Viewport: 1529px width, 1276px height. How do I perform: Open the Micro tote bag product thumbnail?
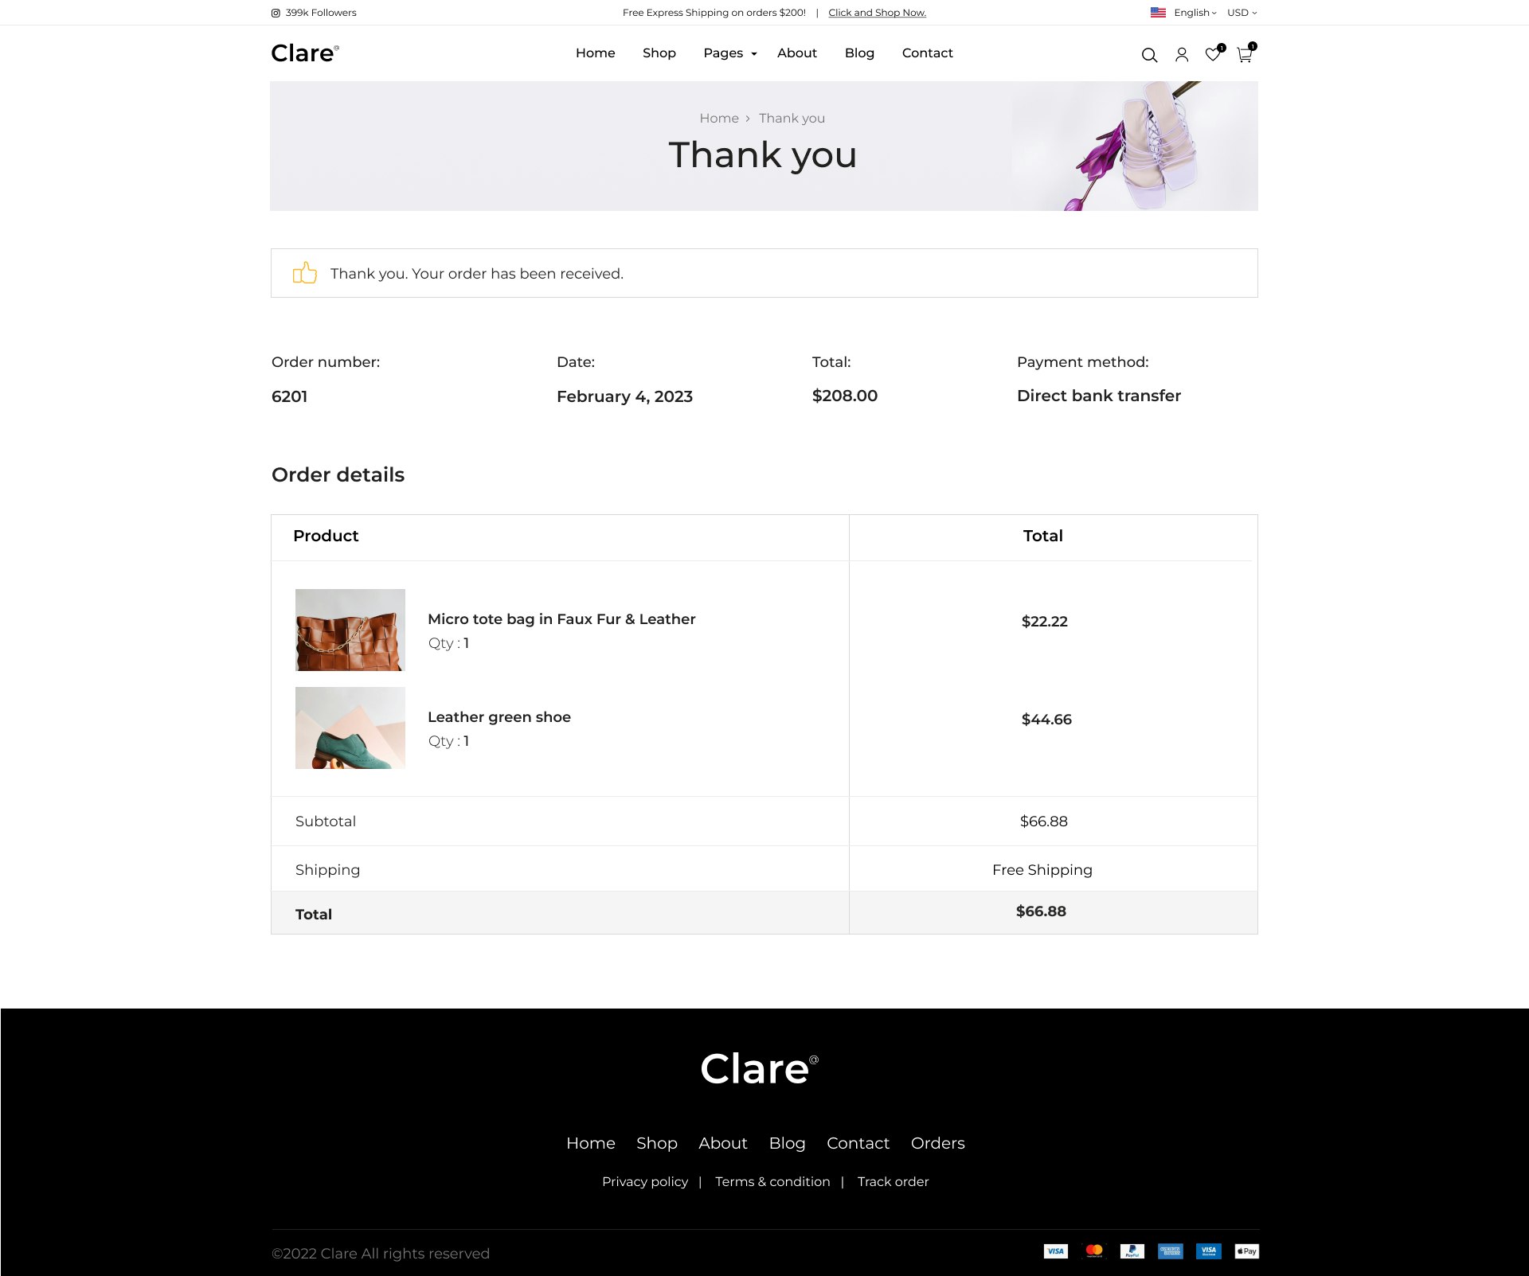point(350,630)
